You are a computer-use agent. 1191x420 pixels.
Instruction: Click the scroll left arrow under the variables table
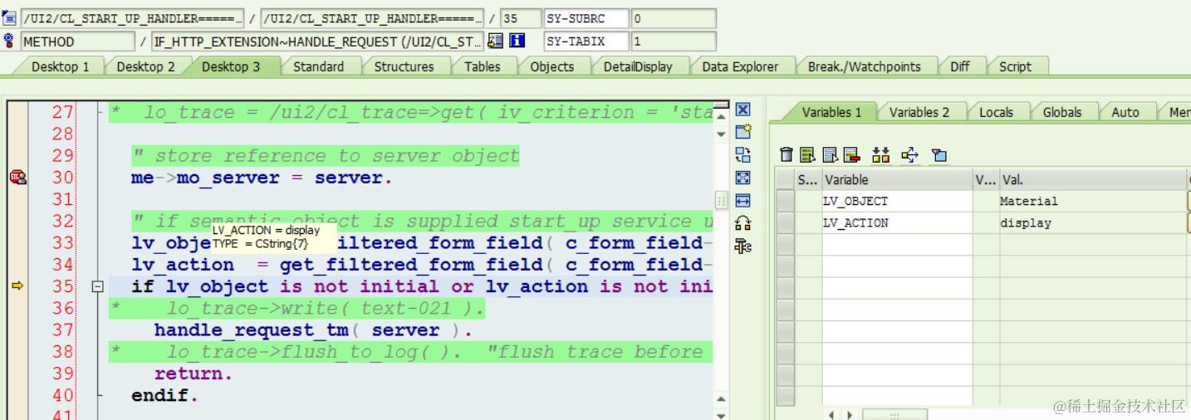831,413
